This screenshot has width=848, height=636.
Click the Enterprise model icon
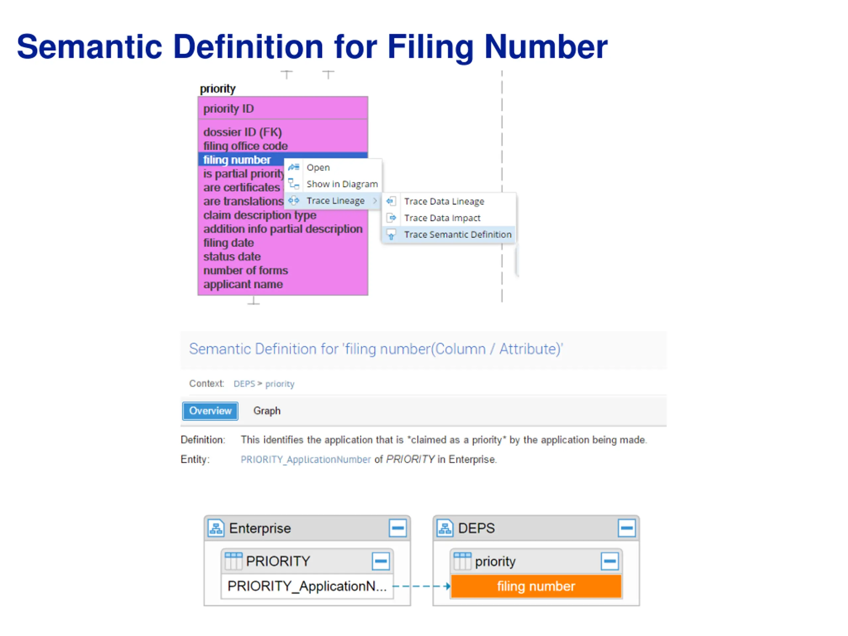216,528
